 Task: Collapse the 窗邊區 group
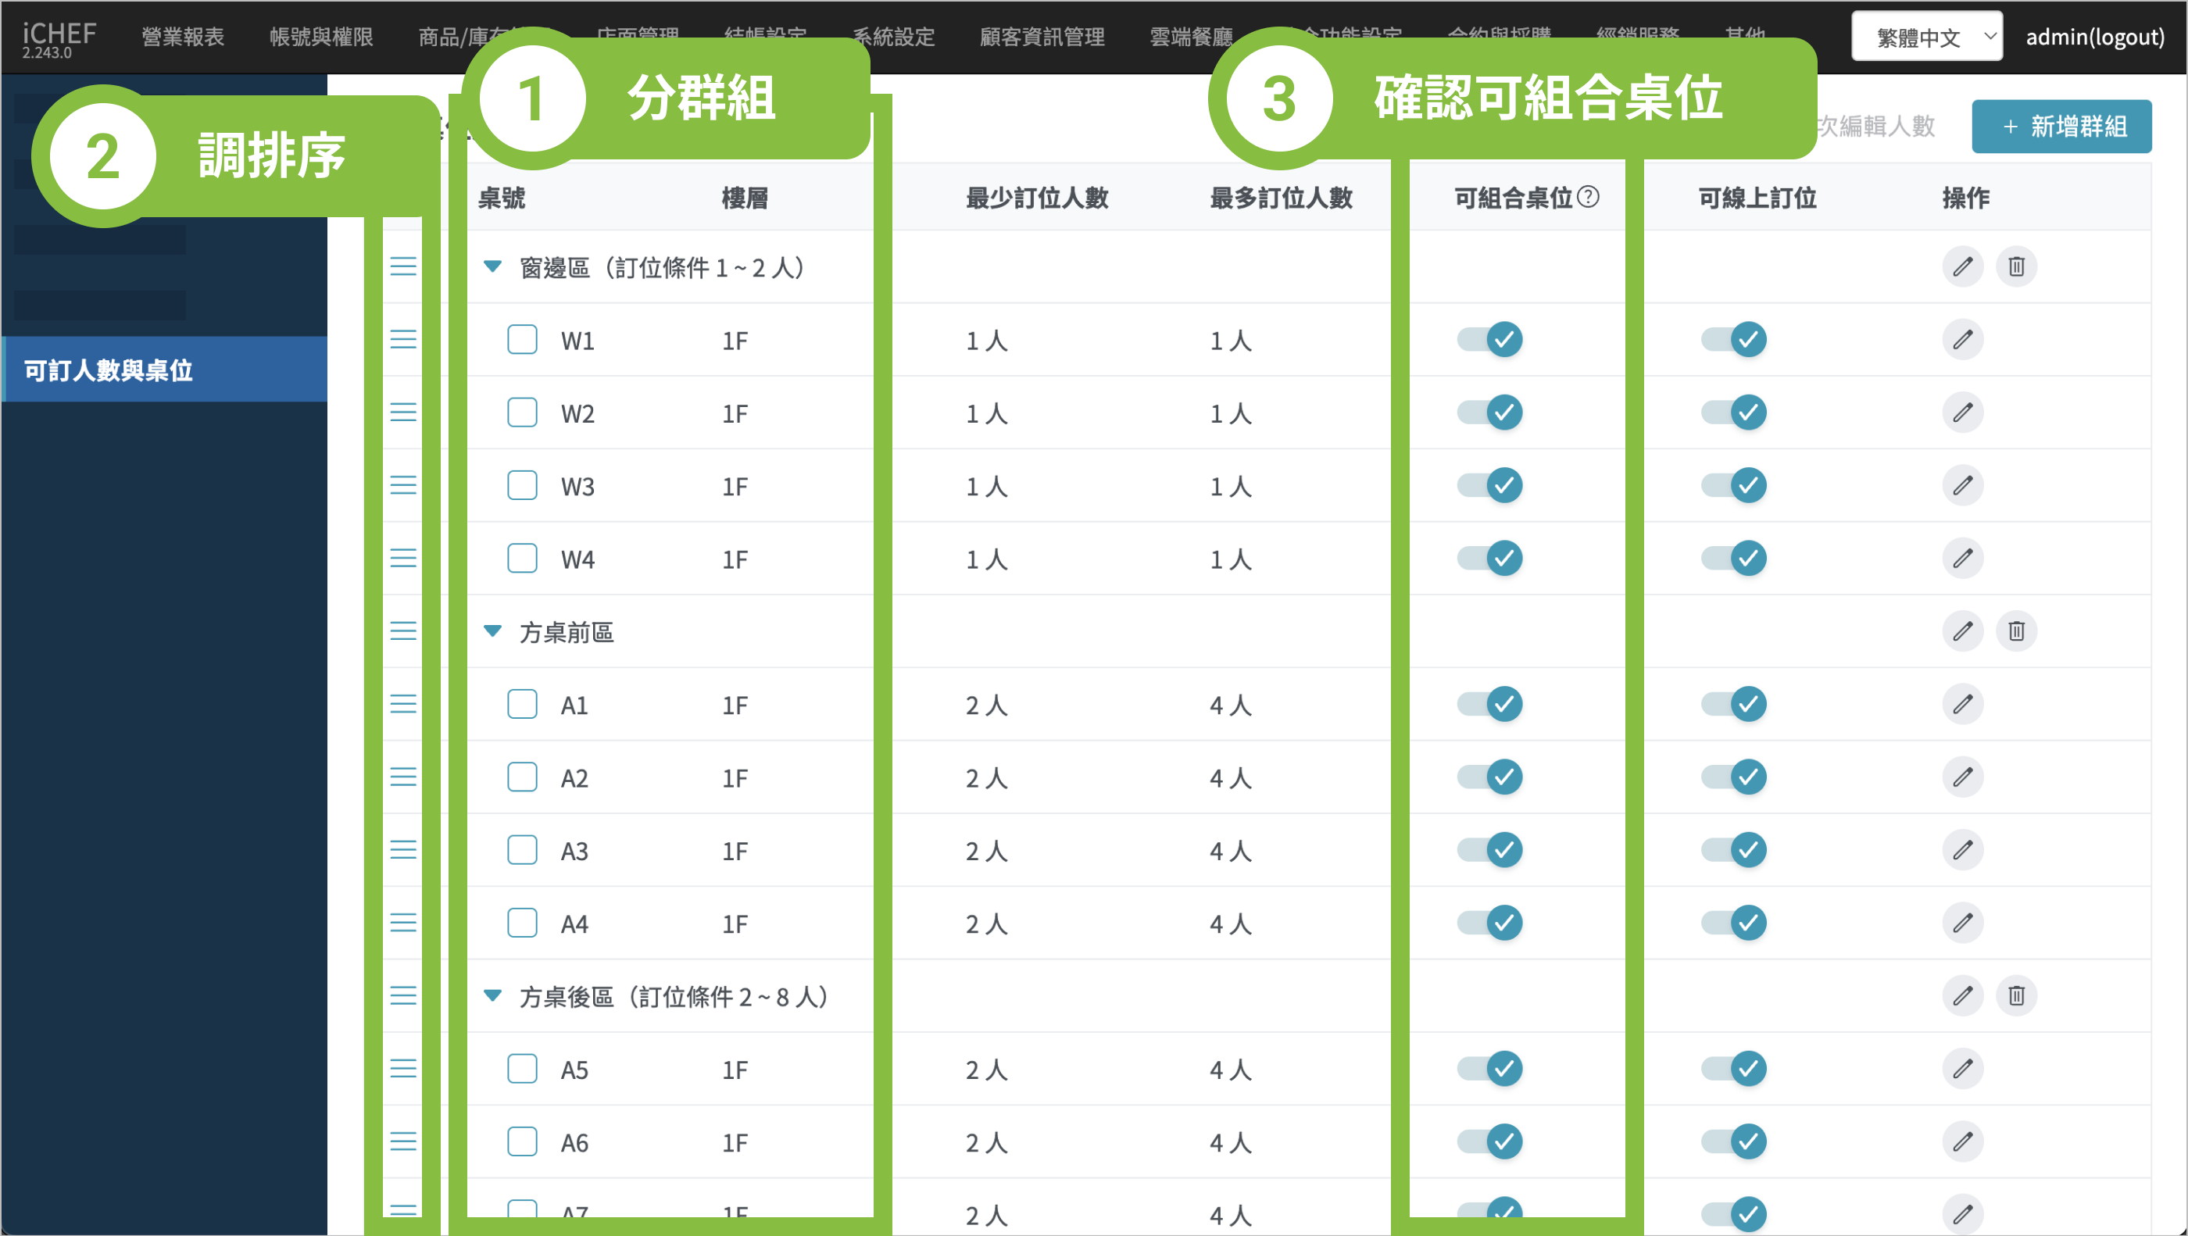tap(492, 266)
